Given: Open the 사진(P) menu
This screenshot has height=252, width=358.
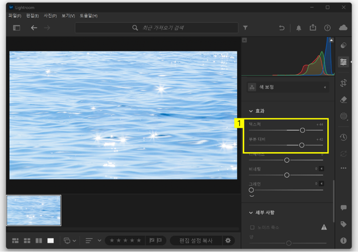Looking at the screenshot, I should pos(50,16).
